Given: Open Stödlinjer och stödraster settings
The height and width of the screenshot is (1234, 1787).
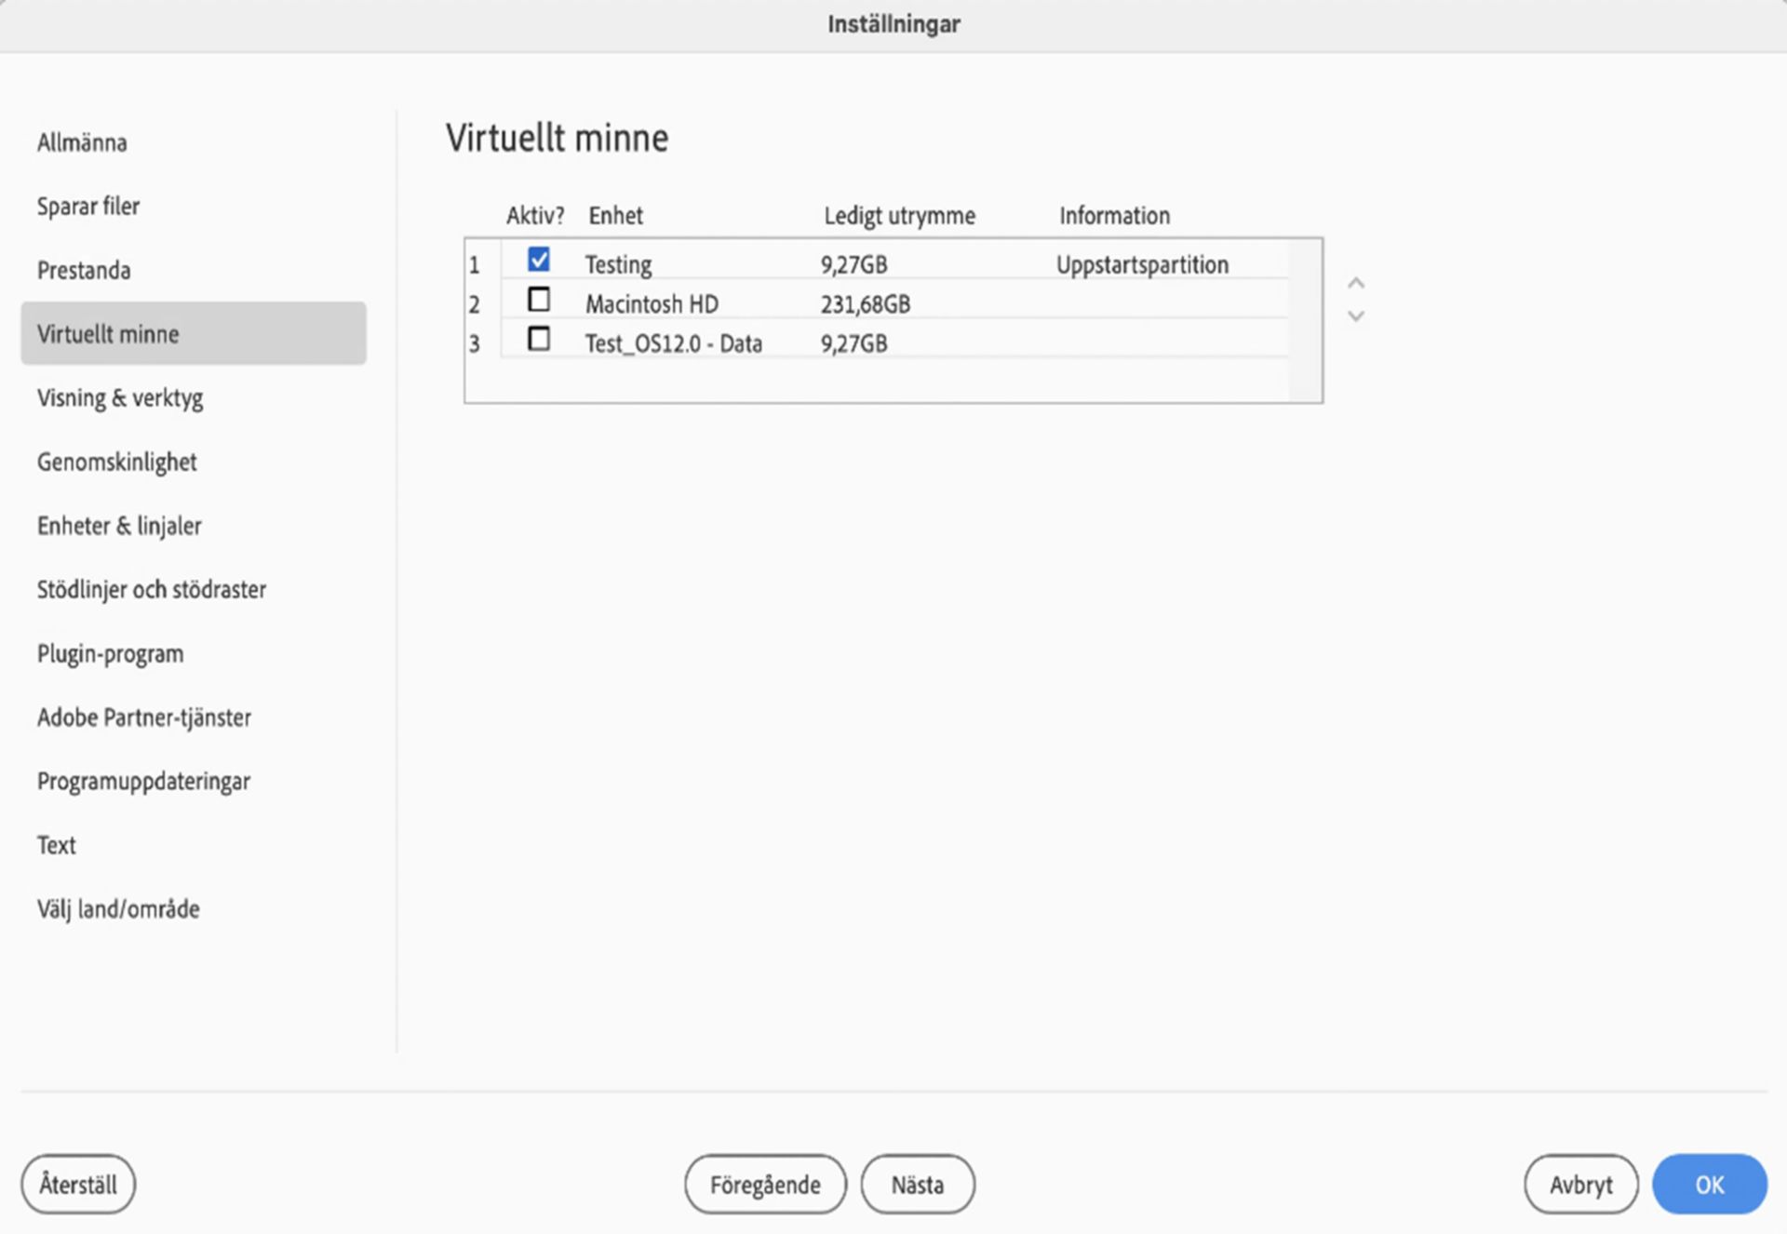Looking at the screenshot, I should coord(152,590).
